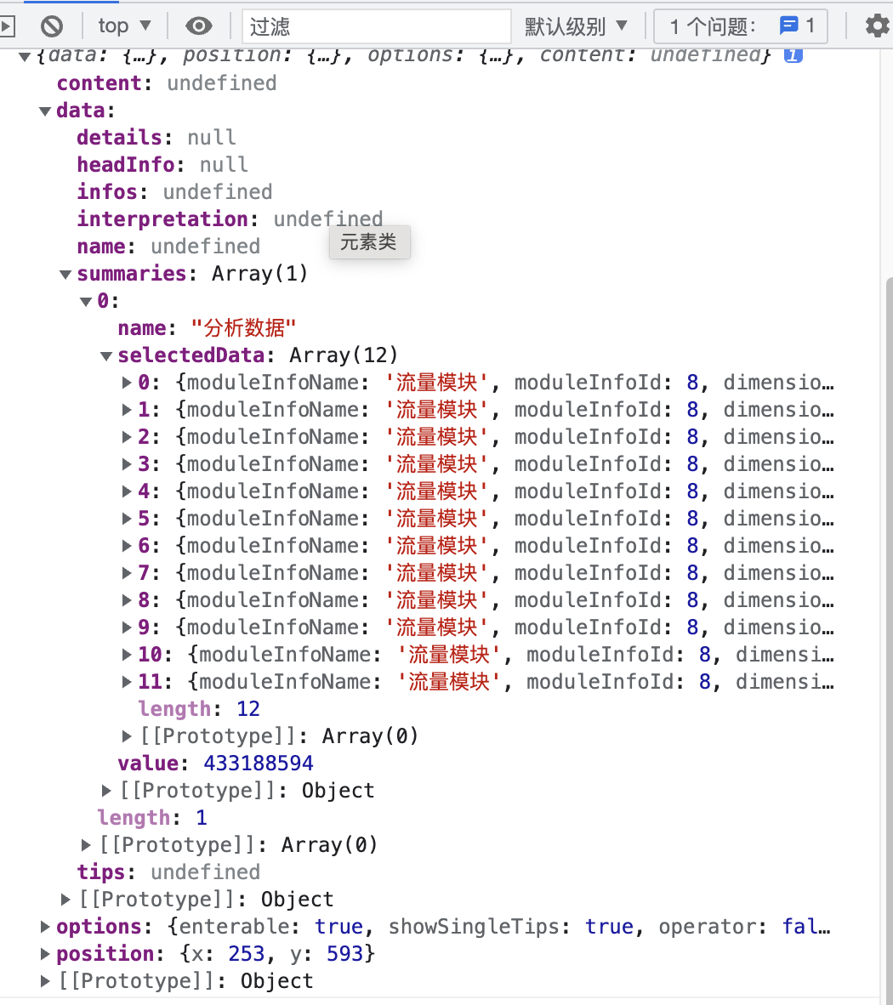
Task: Expand the bottom [[Prototype]] Object
Action: pyautogui.click(x=44, y=980)
